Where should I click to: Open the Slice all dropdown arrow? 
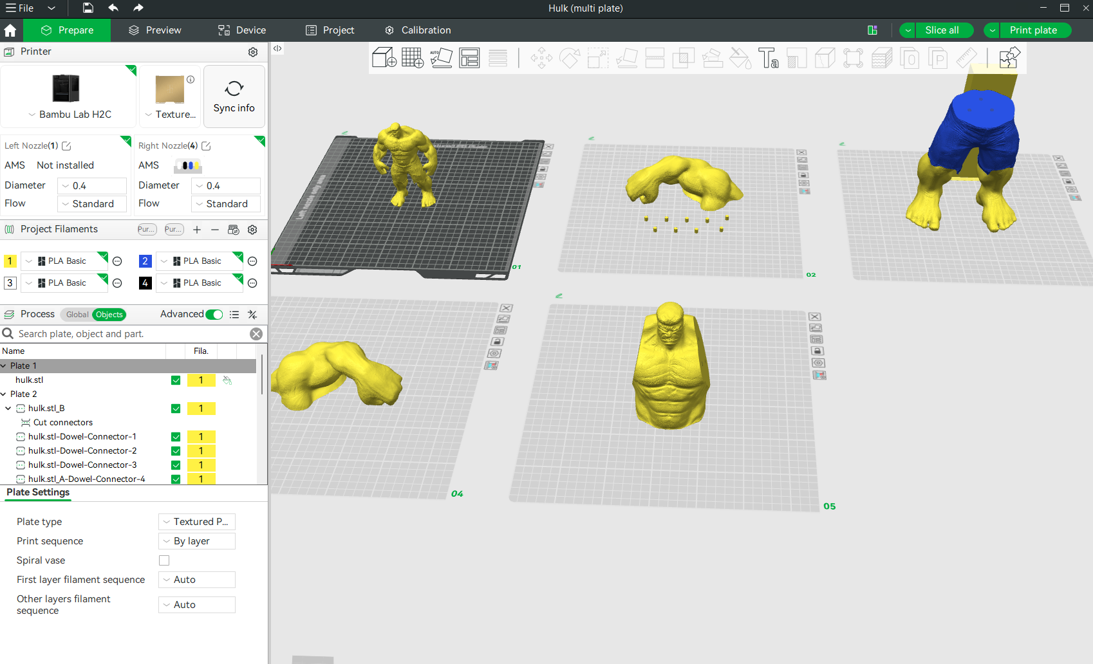908,30
